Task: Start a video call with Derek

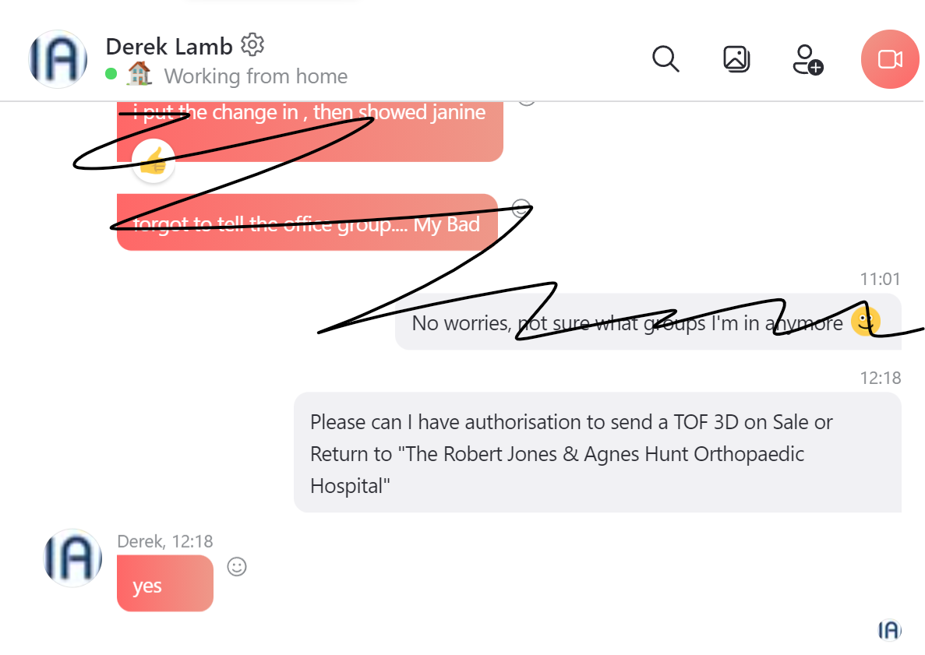Action: click(x=890, y=59)
